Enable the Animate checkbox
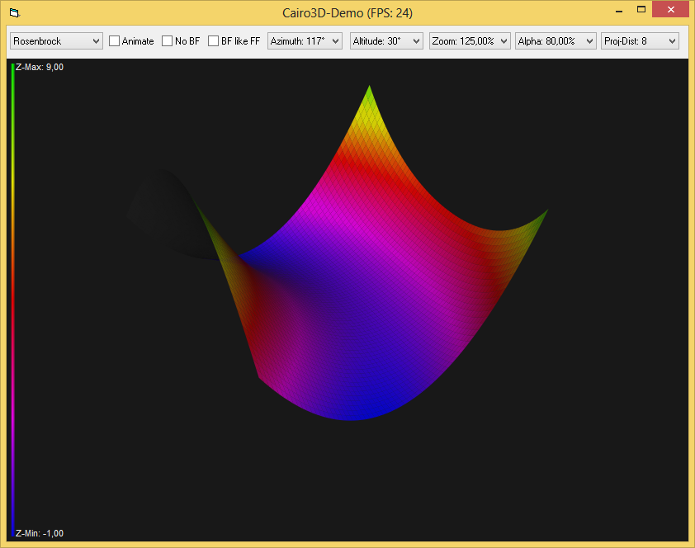 point(115,40)
